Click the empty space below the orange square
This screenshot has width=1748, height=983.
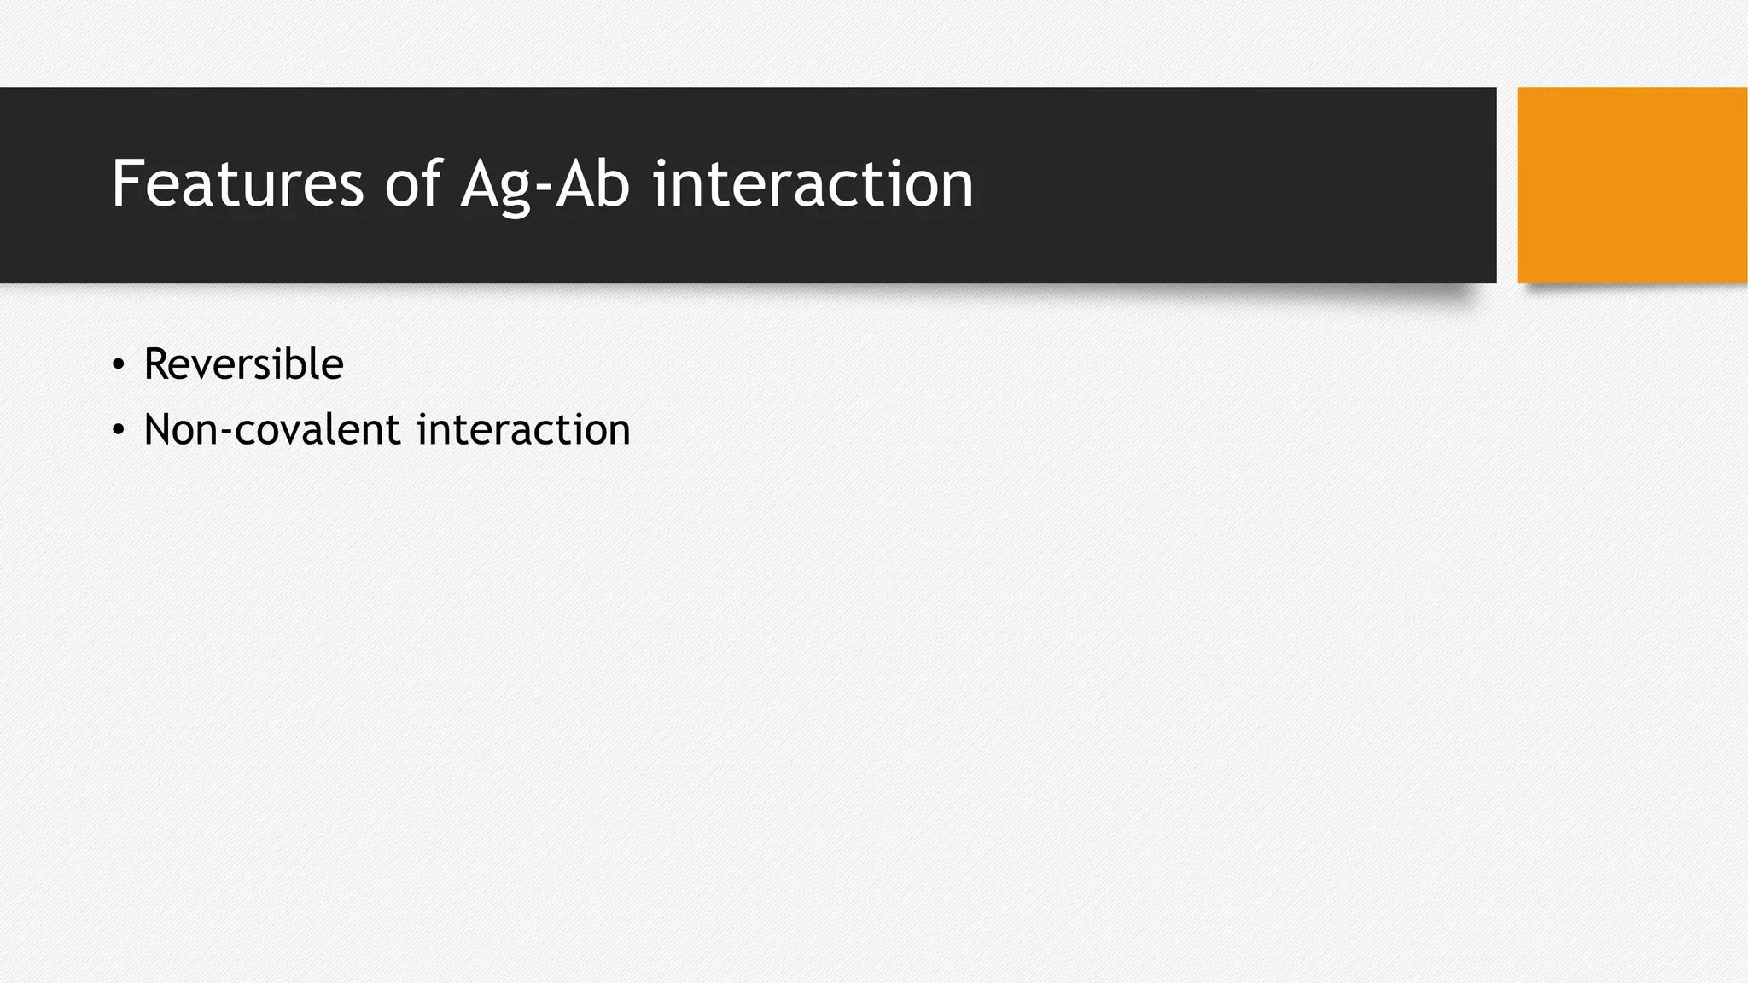pyautogui.click(x=1631, y=512)
